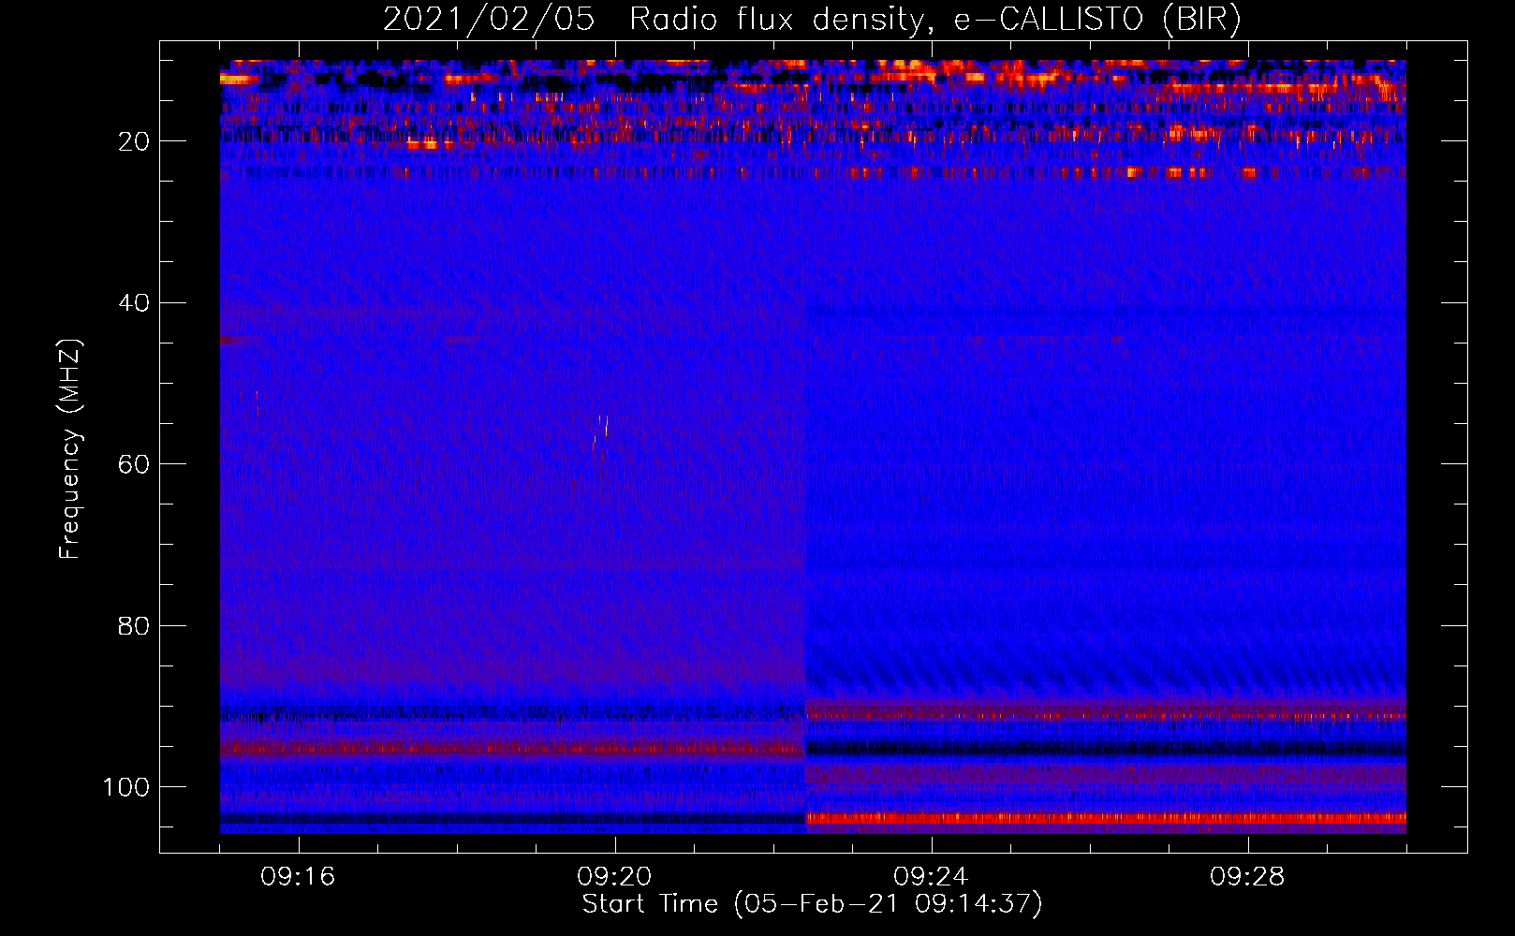This screenshot has width=1515, height=936.
Task: Click the plot title with date 2021/02/05
Action: pyautogui.click(x=812, y=20)
